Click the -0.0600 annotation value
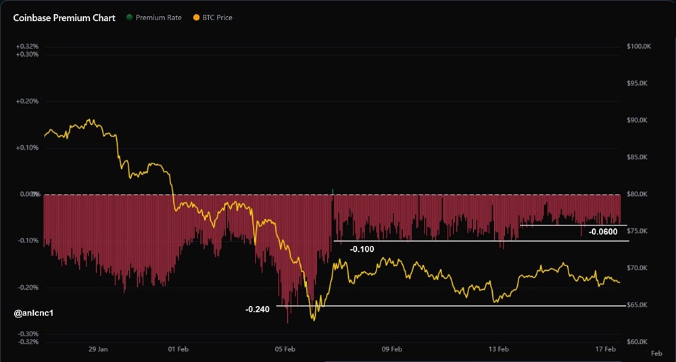The width and height of the screenshot is (676, 362). tap(603, 232)
